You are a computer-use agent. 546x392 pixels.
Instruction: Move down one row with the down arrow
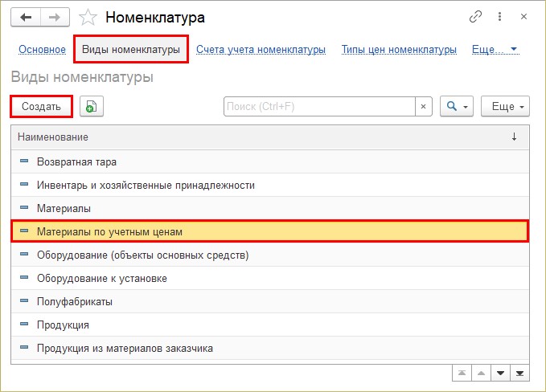pyautogui.click(x=500, y=374)
